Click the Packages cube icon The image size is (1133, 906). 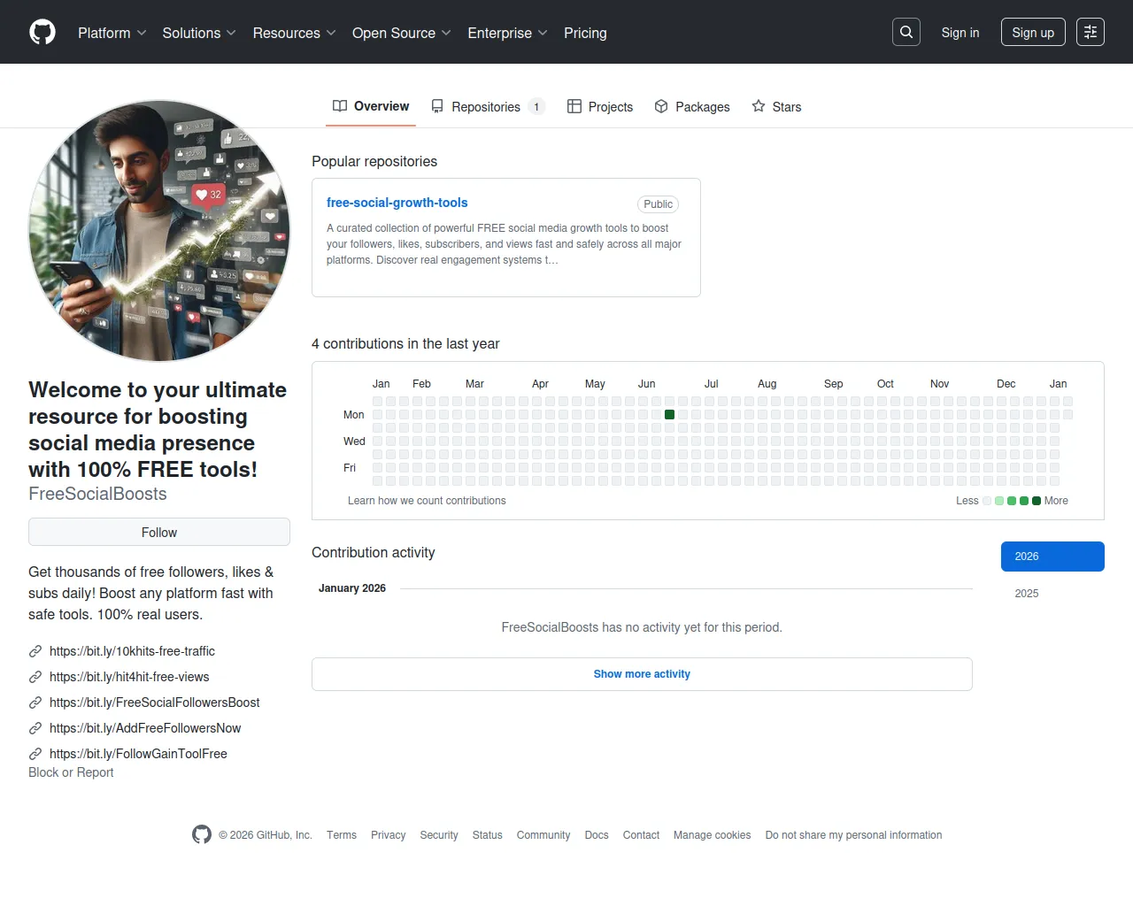(x=661, y=106)
